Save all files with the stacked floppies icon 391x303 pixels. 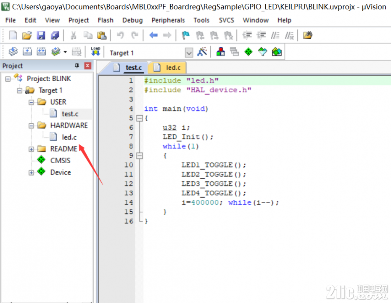[x=55, y=35]
